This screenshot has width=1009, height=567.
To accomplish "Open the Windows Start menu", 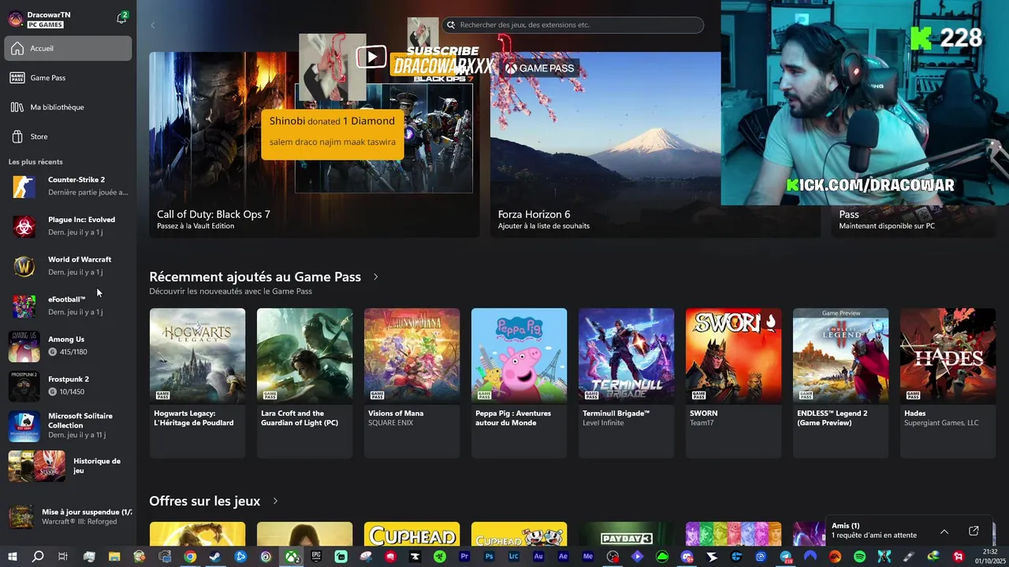I will pos(13,557).
